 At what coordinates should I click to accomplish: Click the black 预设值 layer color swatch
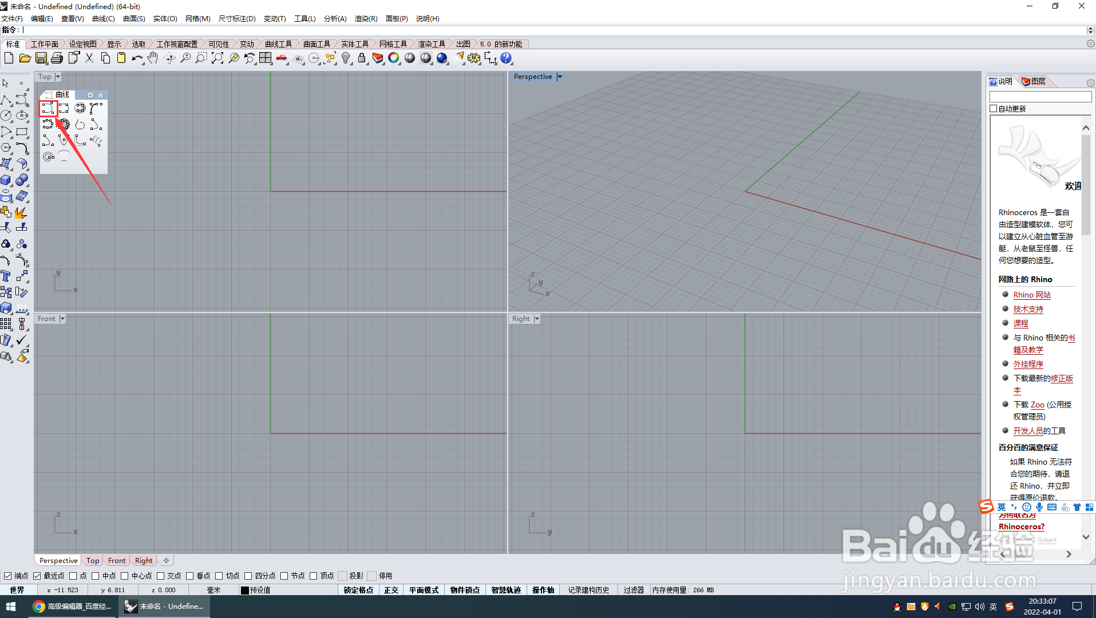click(x=245, y=591)
